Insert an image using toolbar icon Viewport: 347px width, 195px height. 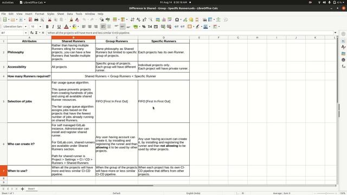click(x=158, y=19)
